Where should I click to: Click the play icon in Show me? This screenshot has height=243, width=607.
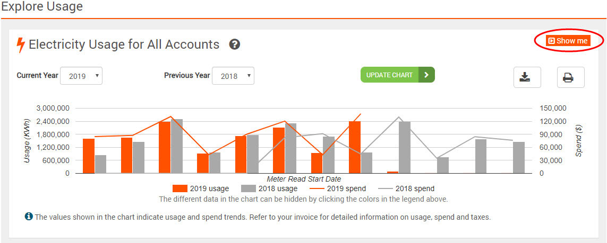pos(552,41)
